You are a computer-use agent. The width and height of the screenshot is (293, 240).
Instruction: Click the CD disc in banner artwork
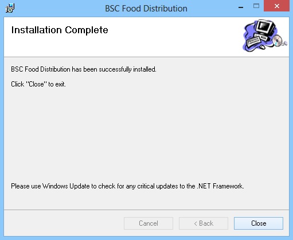[x=278, y=41]
